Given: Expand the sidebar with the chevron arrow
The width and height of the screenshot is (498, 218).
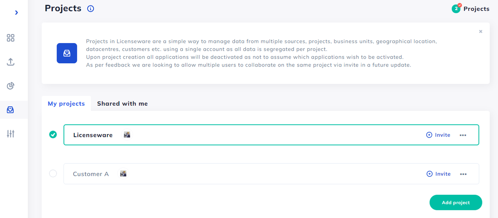Looking at the screenshot, I should pyautogui.click(x=16, y=12).
